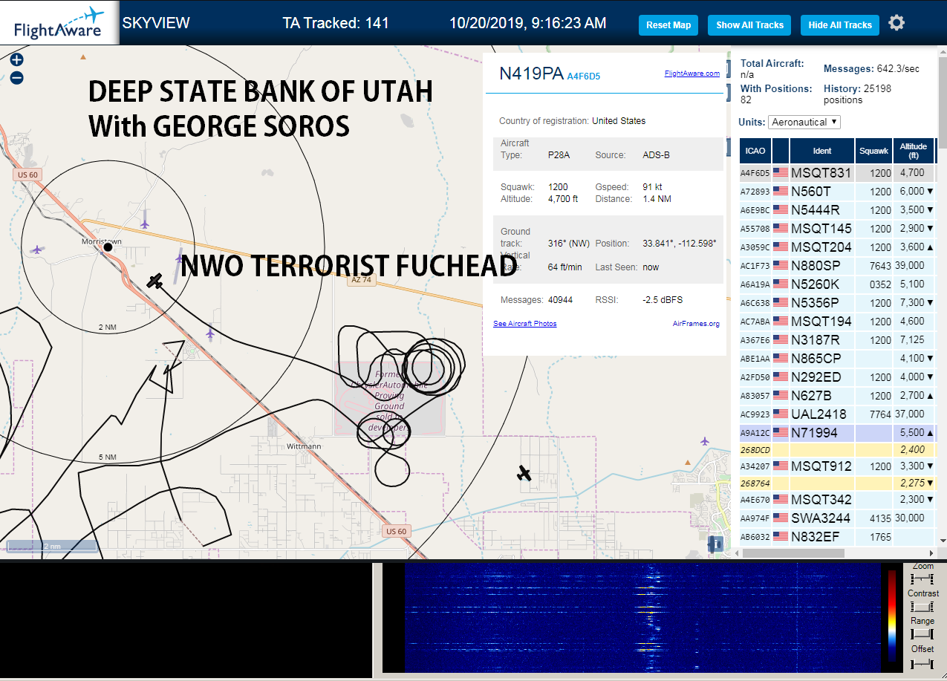Adjust the waterfall Contrast slider
The image size is (947, 681).
922,606
